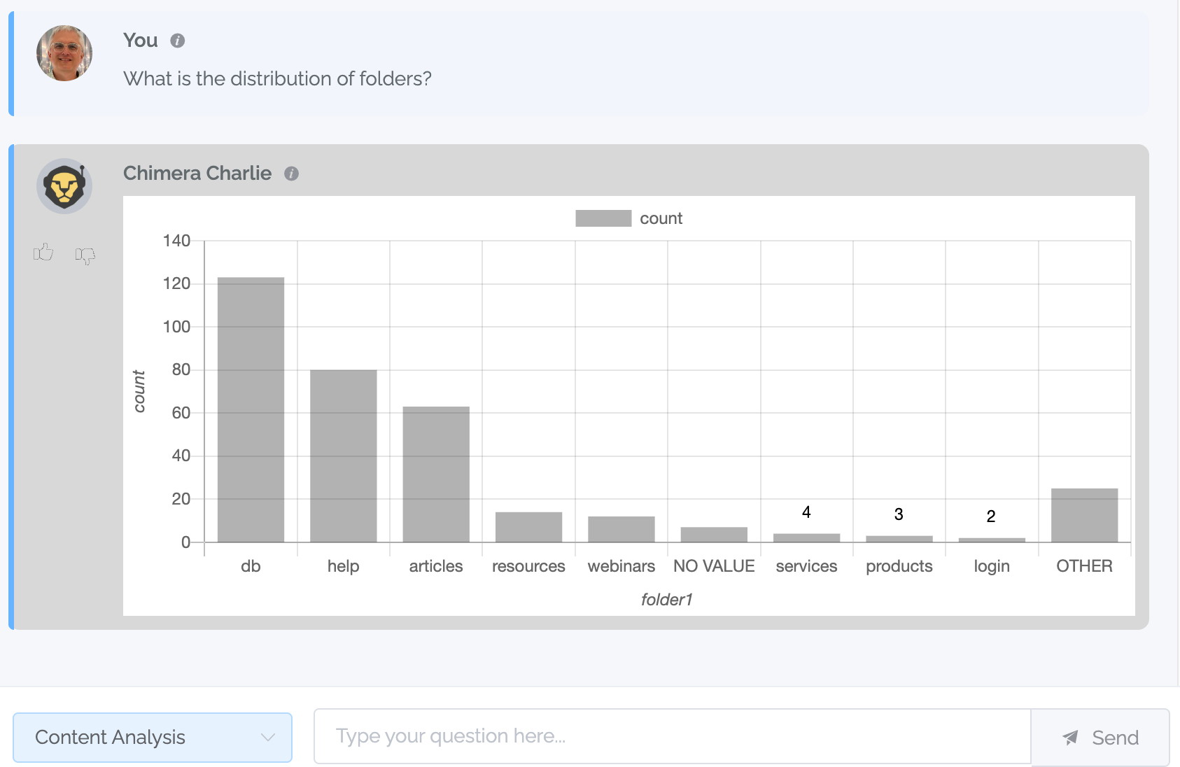
Task: Click the resources bar in the chart
Action: [528, 528]
